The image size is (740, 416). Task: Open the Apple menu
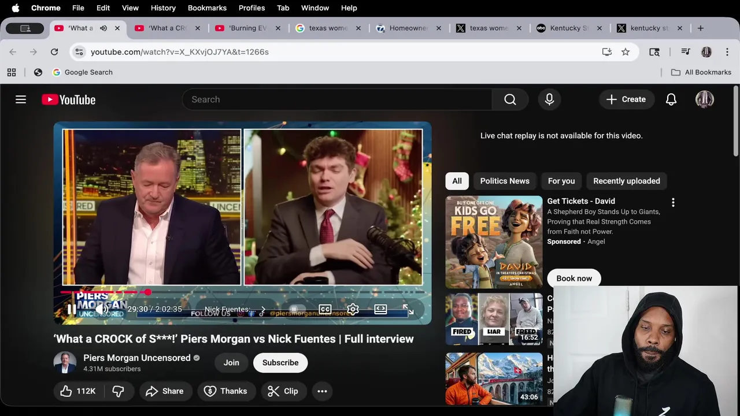16,8
